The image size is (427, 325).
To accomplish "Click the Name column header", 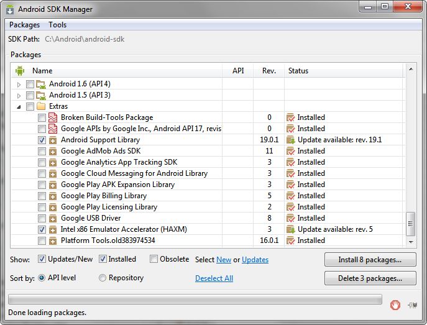I will (x=117, y=71).
